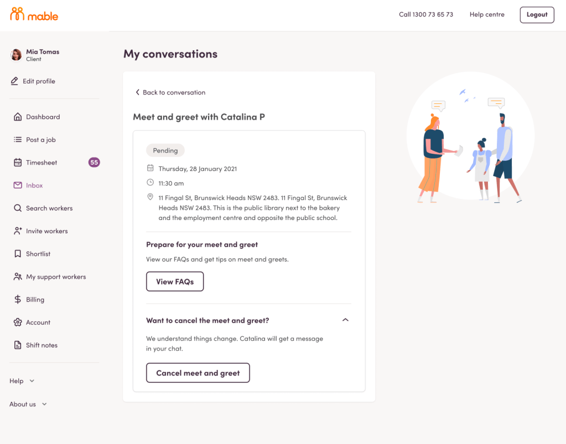
Task: Click the Dashboard home icon
Action: pos(18,117)
